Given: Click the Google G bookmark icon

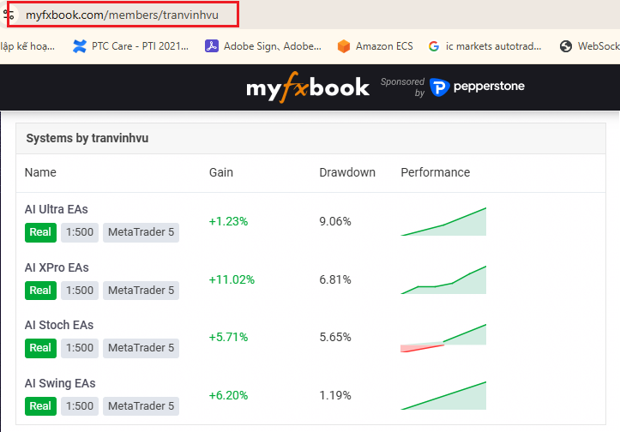Looking at the screenshot, I should coord(434,46).
